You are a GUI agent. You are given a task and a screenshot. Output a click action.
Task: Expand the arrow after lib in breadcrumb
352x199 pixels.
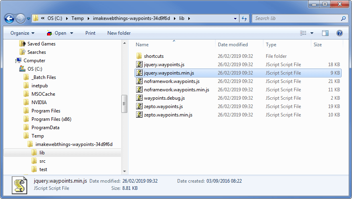[189, 18]
